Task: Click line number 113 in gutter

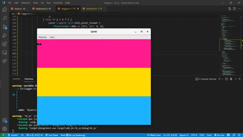Action: pyautogui.click(x=14, y=53)
